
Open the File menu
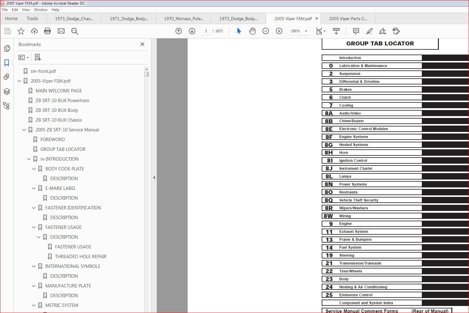pyautogui.click(x=5, y=10)
